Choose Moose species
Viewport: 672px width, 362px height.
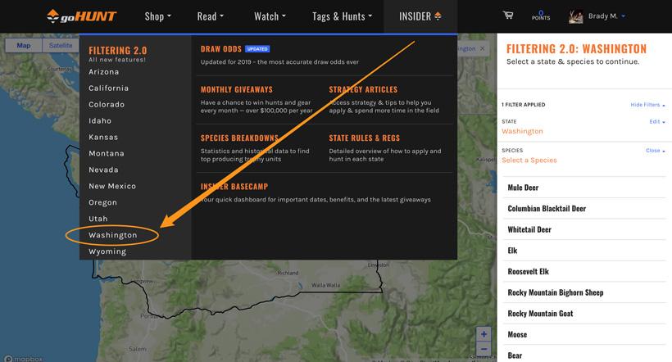pos(584,335)
